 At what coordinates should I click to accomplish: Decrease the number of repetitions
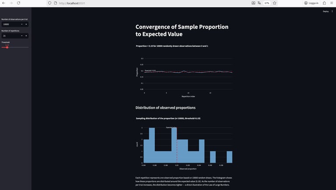21,36
